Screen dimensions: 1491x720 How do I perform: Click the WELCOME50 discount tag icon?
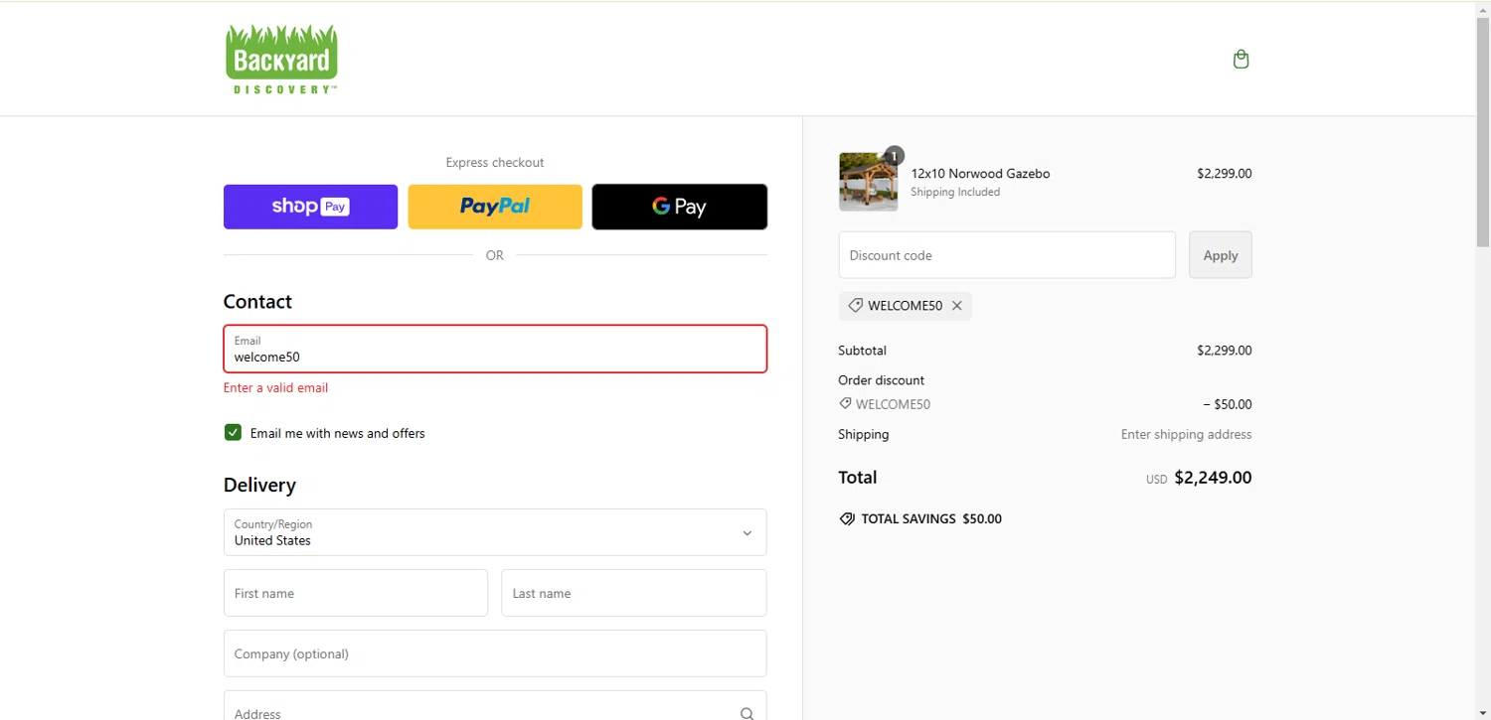855,306
